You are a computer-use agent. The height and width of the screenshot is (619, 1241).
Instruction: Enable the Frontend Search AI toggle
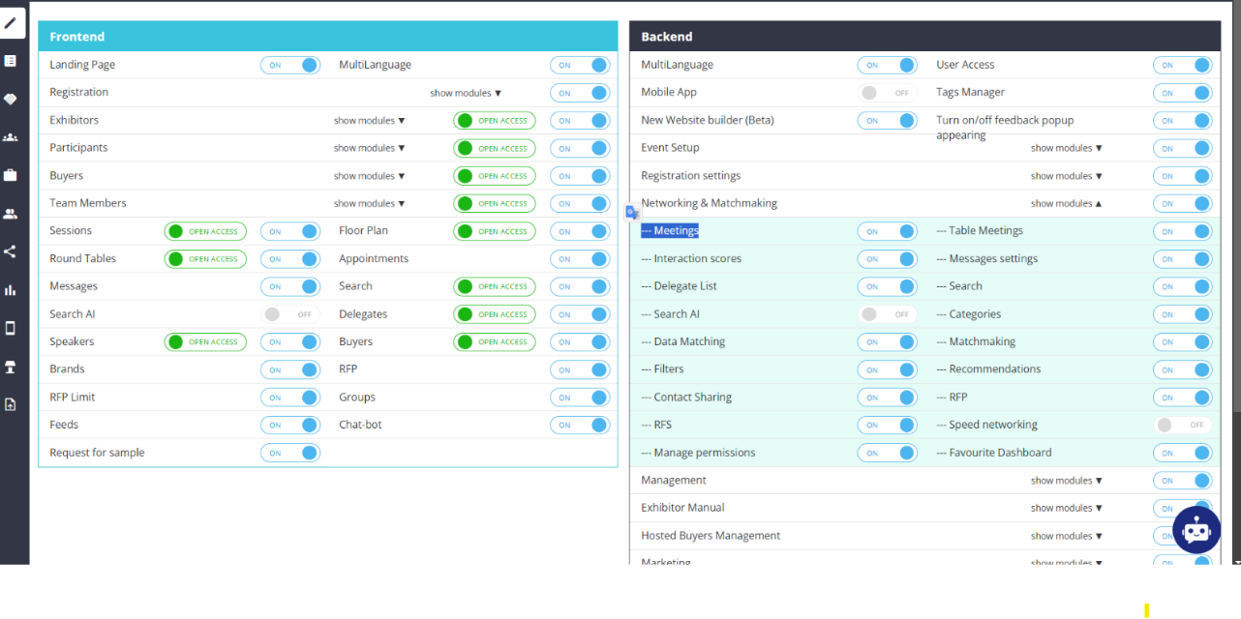[290, 314]
